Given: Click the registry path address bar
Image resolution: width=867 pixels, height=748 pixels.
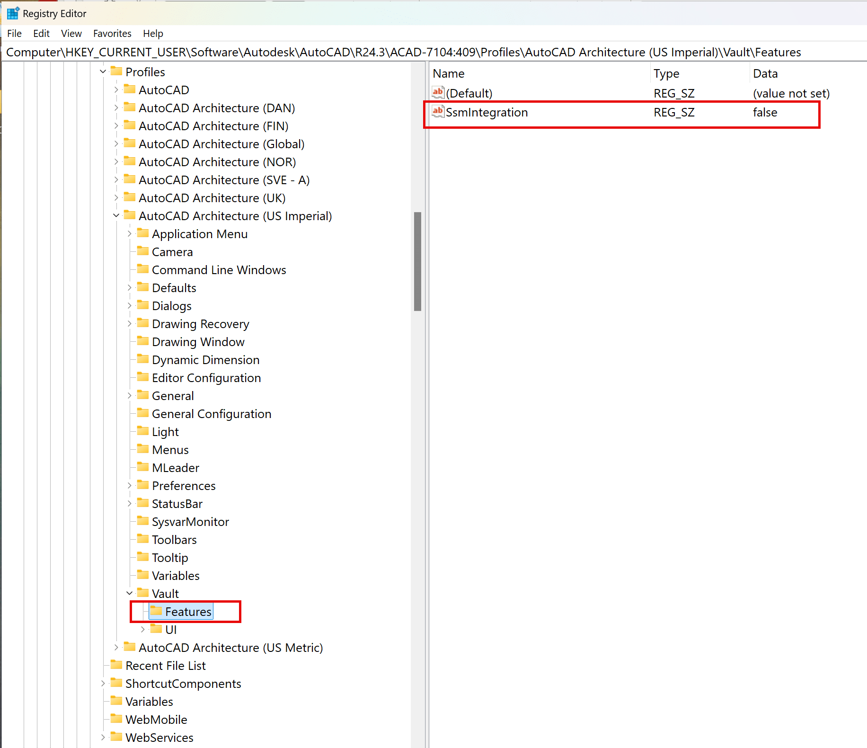Looking at the screenshot, I should coord(433,52).
